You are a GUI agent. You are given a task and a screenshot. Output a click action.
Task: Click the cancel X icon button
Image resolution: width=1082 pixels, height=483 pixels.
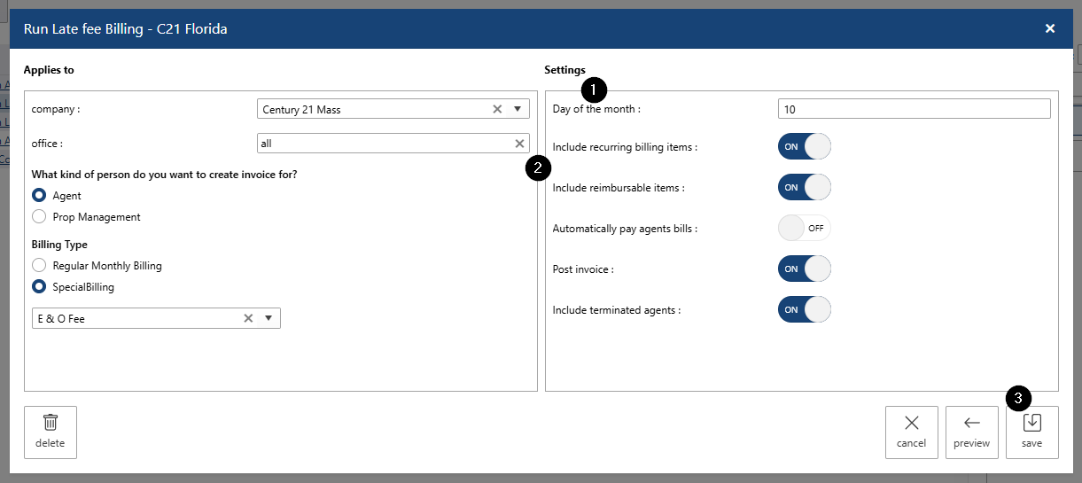pyautogui.click(x=911, y=432)
